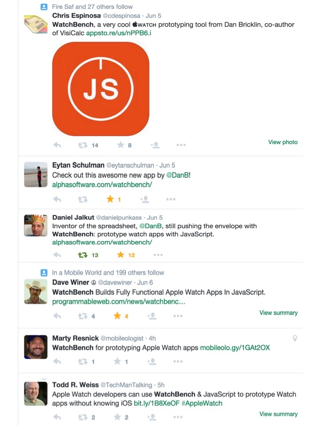Click @DanB mention in Eytan Schulman's tweet

(x=177, y=175)
